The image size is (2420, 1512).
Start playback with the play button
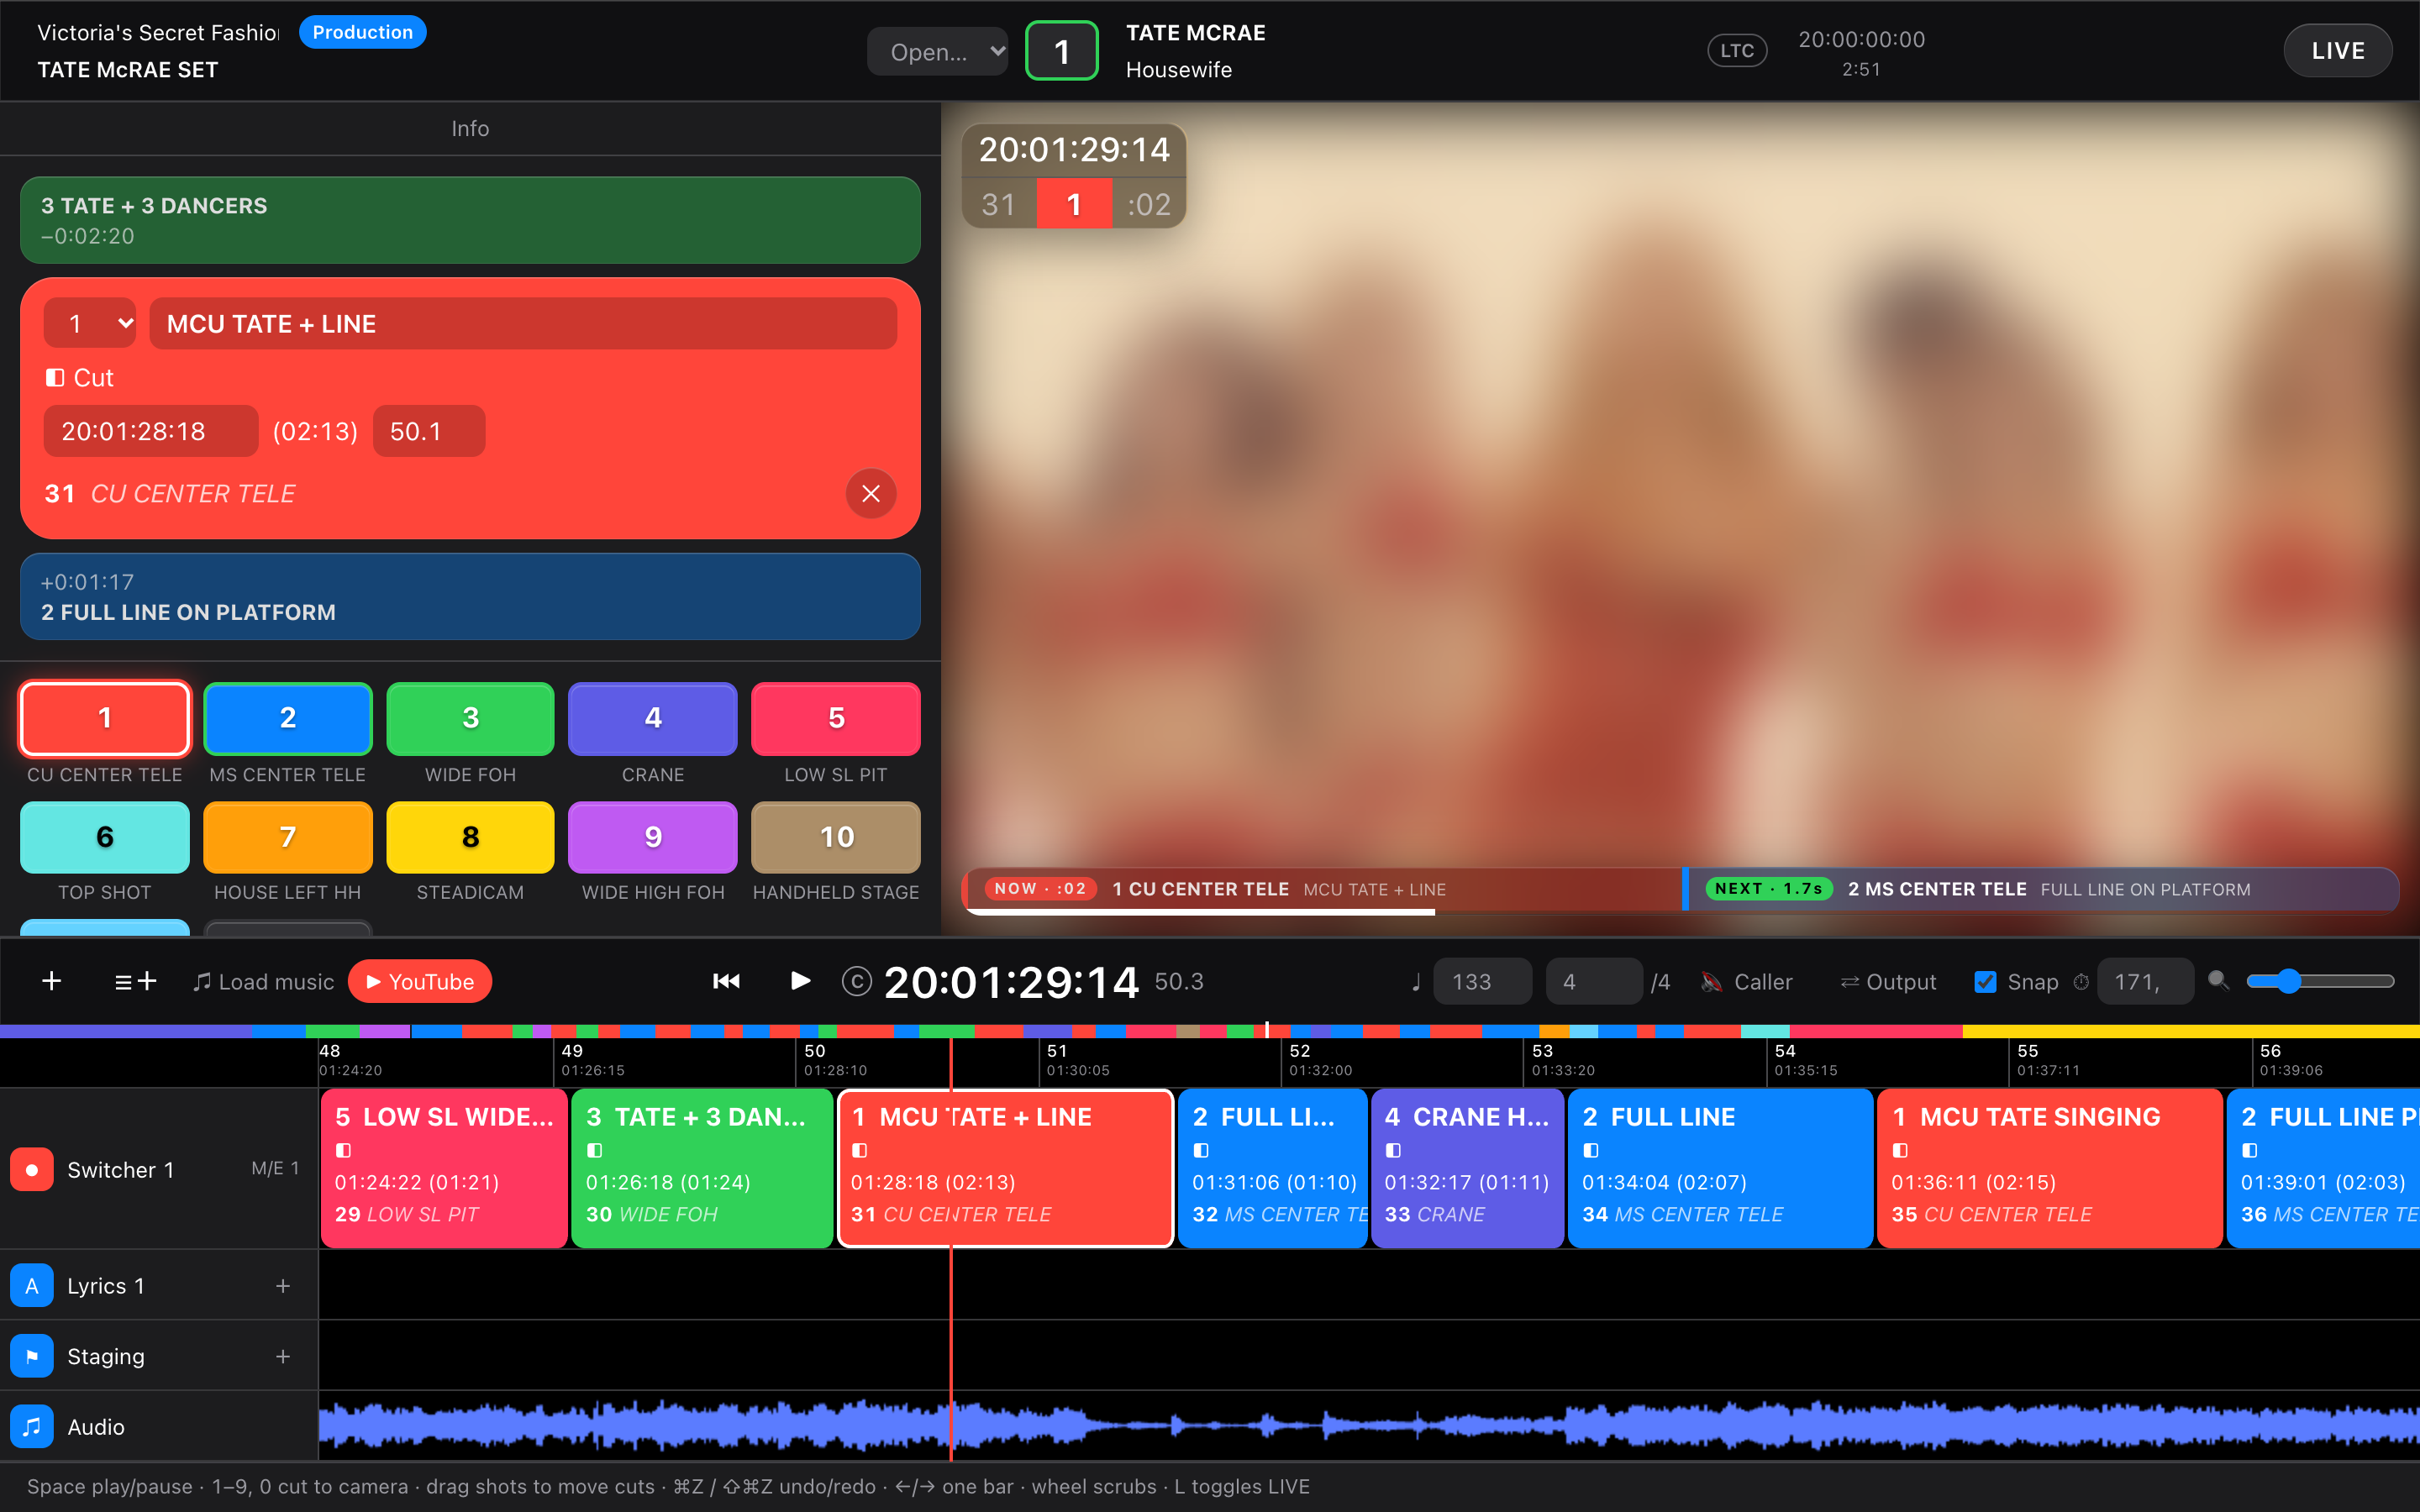[800, 981]
